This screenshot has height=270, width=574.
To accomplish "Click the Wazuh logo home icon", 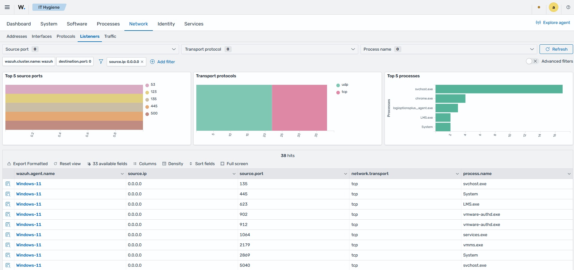I will [22, 7].
